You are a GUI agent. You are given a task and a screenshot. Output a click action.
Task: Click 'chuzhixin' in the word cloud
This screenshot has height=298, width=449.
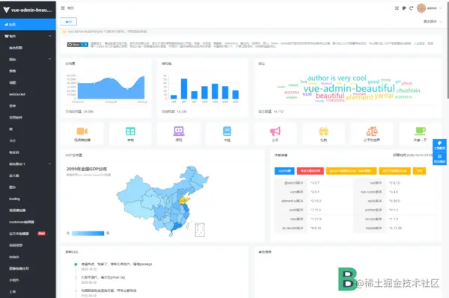[x=409, y=90]
